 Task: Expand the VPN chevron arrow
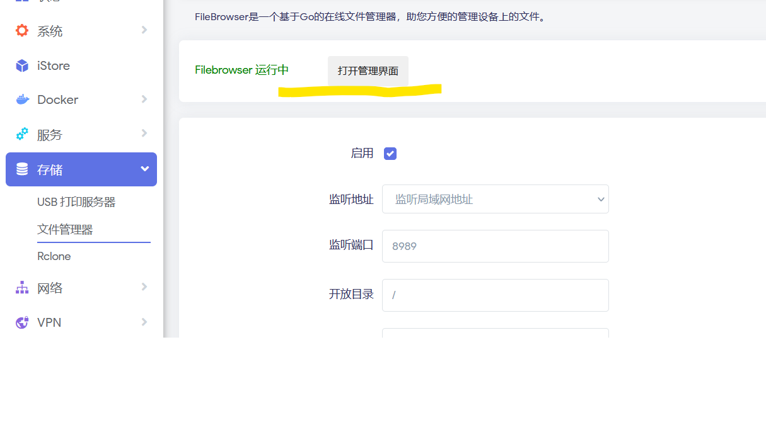coord(144,322)
